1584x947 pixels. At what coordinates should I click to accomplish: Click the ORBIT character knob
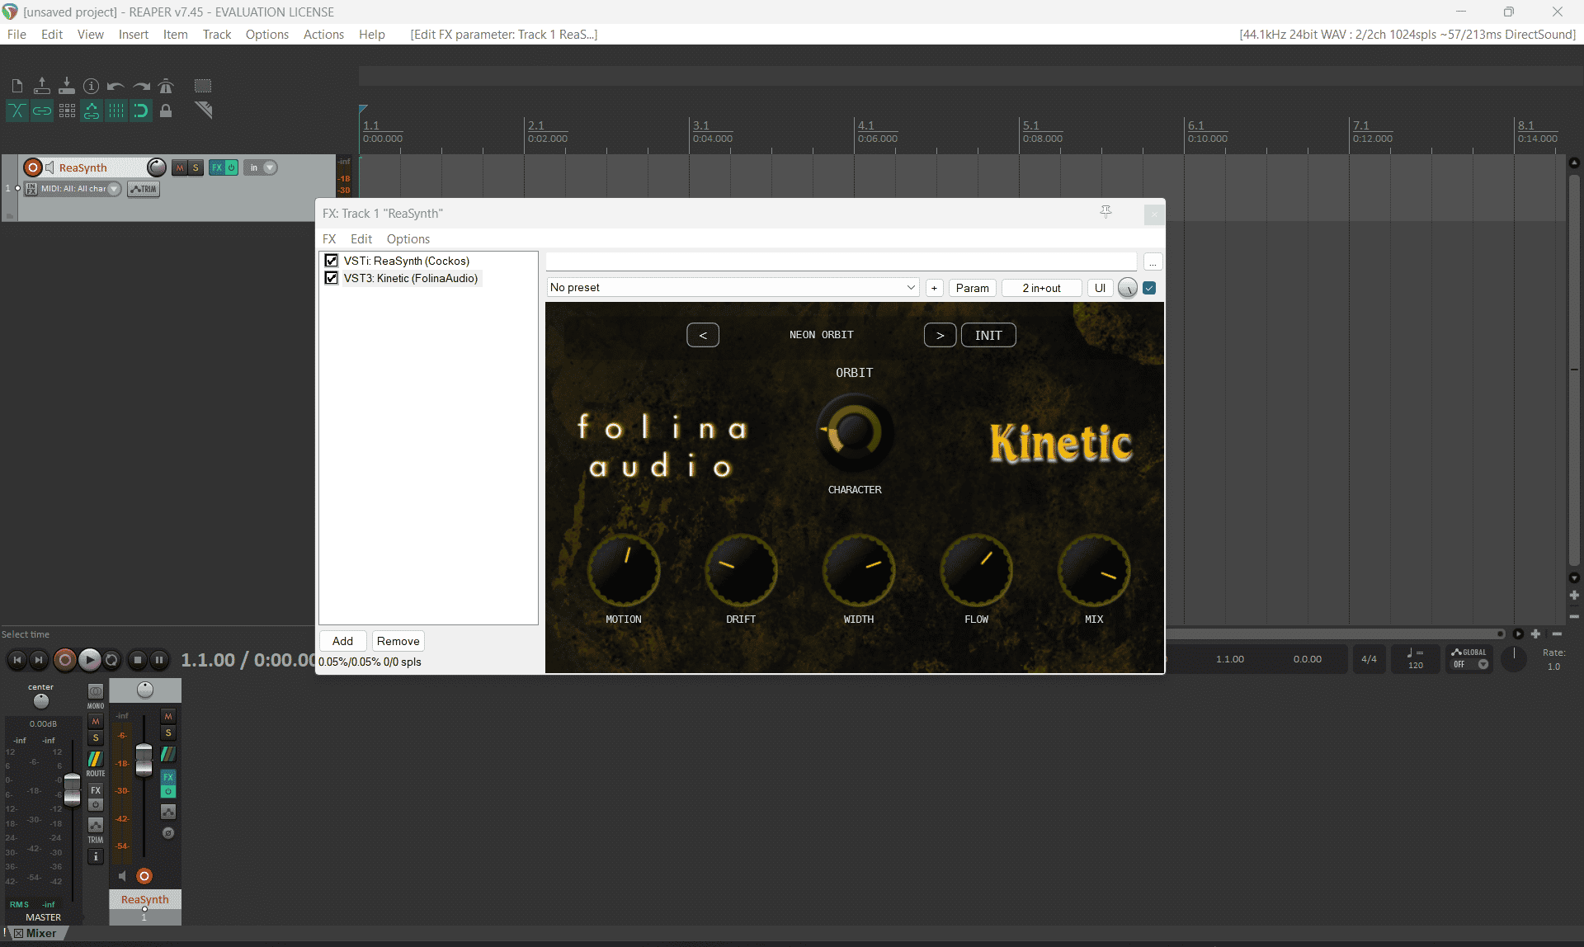(855, 432)
